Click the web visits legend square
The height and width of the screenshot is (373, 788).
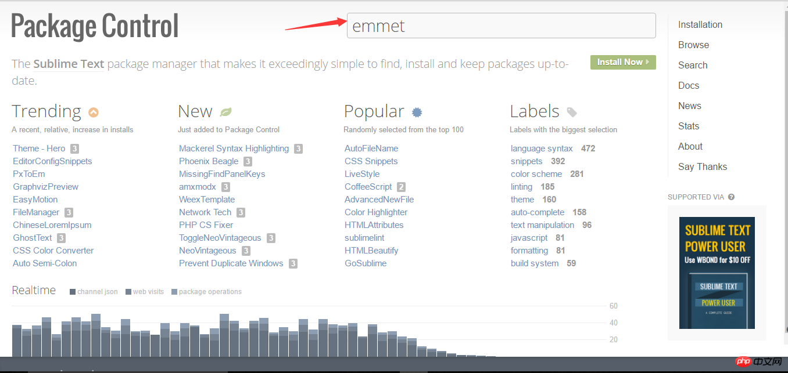(128, 292)
